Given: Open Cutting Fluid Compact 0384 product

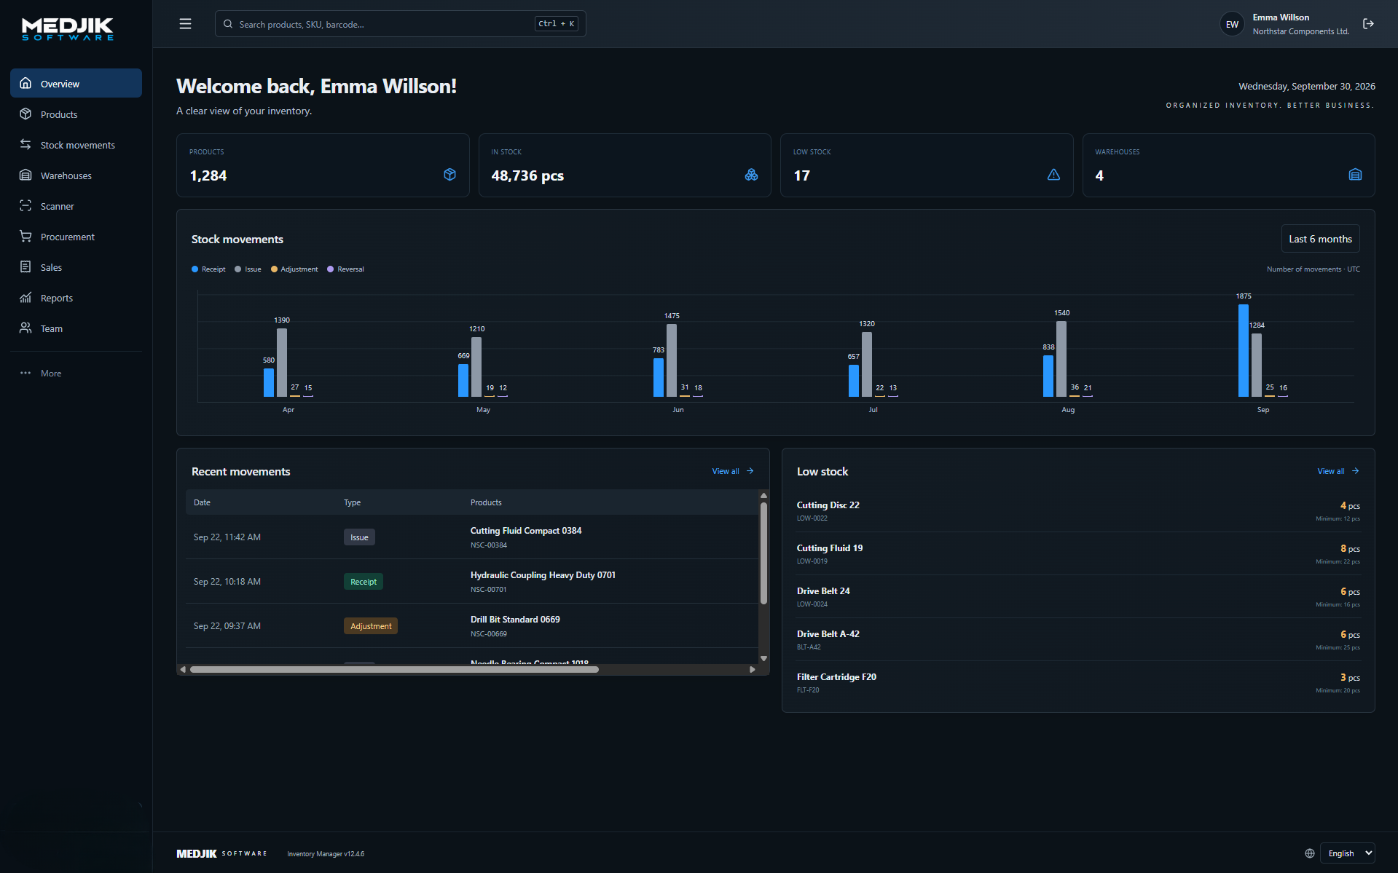Looking at the screenshot, I should pyautogui.click(x=526, y=531).
